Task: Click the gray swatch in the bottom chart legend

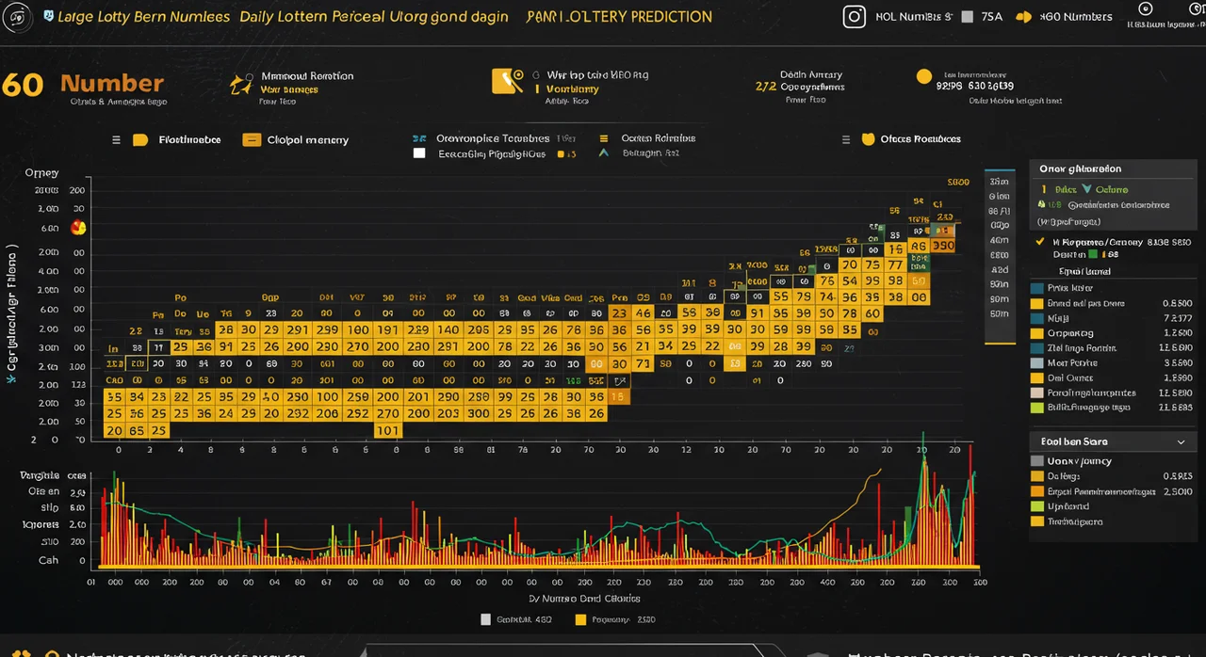Action: click(x=486, y=619)
